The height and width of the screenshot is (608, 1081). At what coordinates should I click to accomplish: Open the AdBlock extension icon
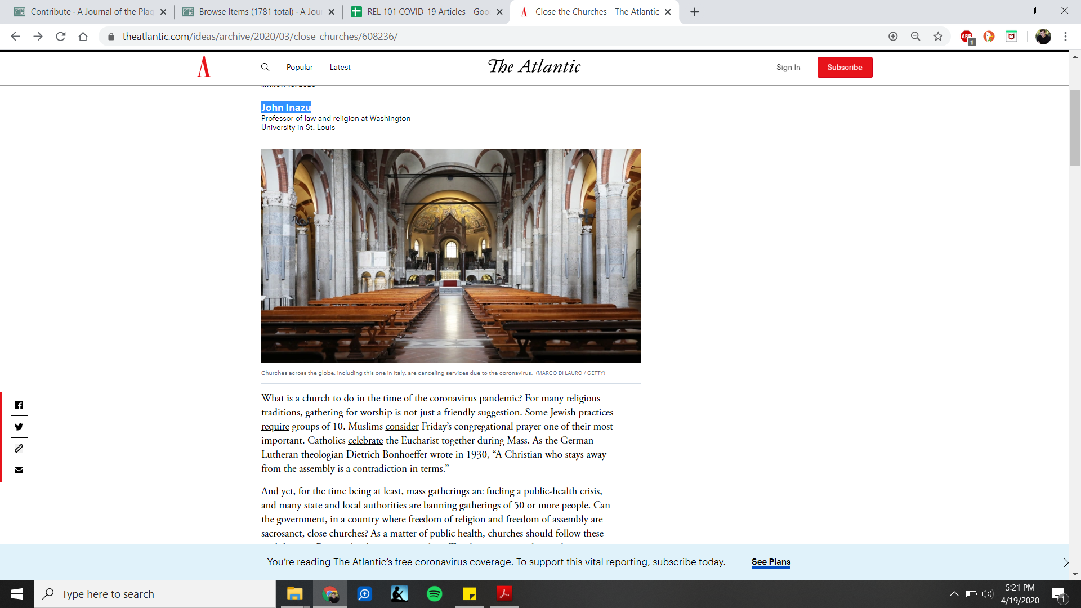click(967, 37)
